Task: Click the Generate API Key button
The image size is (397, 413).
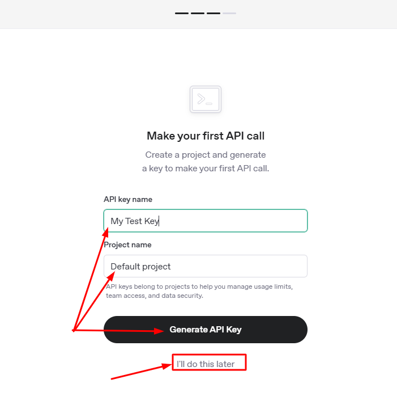Action: point(206,330)
